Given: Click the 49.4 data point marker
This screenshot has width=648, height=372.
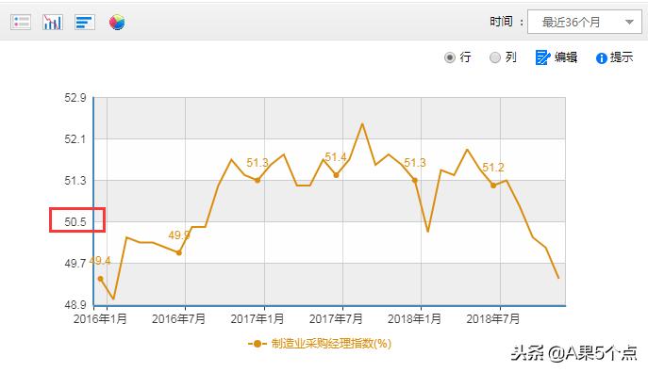Looking at the screenshot, I should [x=100, y=279].
